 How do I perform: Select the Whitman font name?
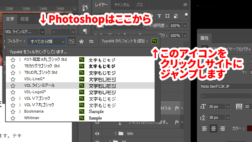[31, 118]
